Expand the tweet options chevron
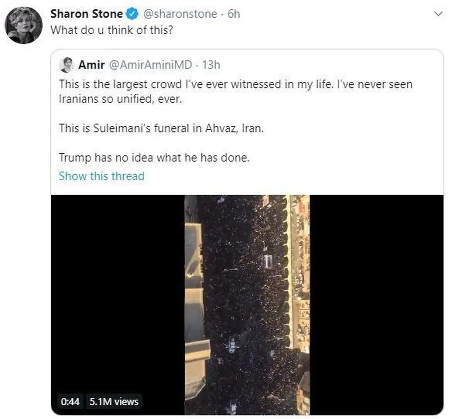This screenshot has width=452, height=419. pyautogui.click(x=438, y=14)
